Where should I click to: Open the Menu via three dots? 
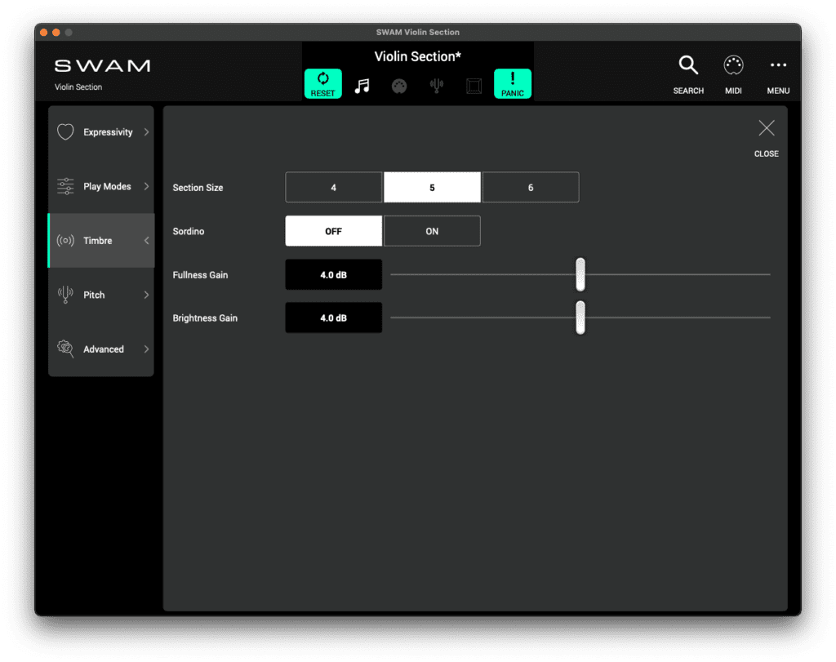tap(777, 65)
